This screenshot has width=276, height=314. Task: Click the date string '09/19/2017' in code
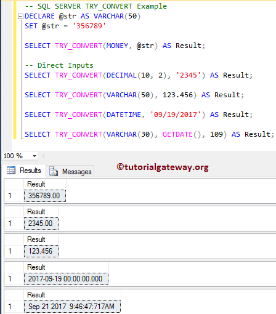click(176, 115)
